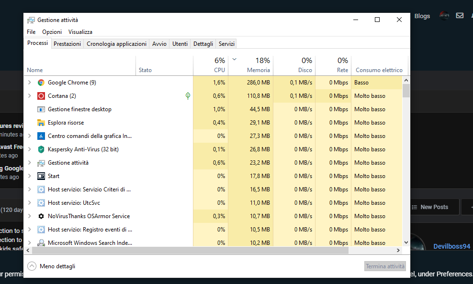Open the Opzioni menu
Screen dimensions: 473x284
coord(52,32)
